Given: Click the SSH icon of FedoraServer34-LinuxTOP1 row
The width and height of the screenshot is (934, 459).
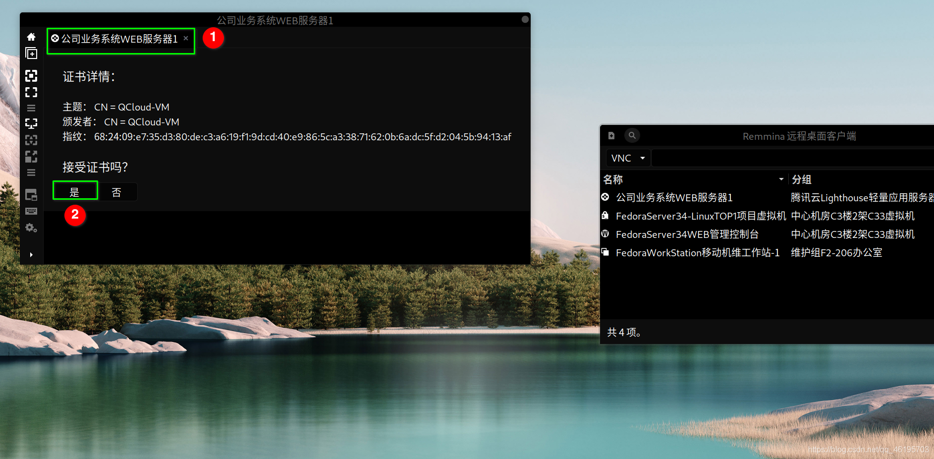Looking at the screenshot, I should 605,216.
